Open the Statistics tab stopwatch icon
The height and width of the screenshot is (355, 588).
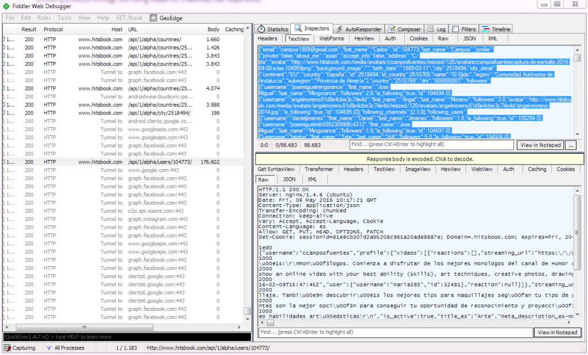click(261, 29)
